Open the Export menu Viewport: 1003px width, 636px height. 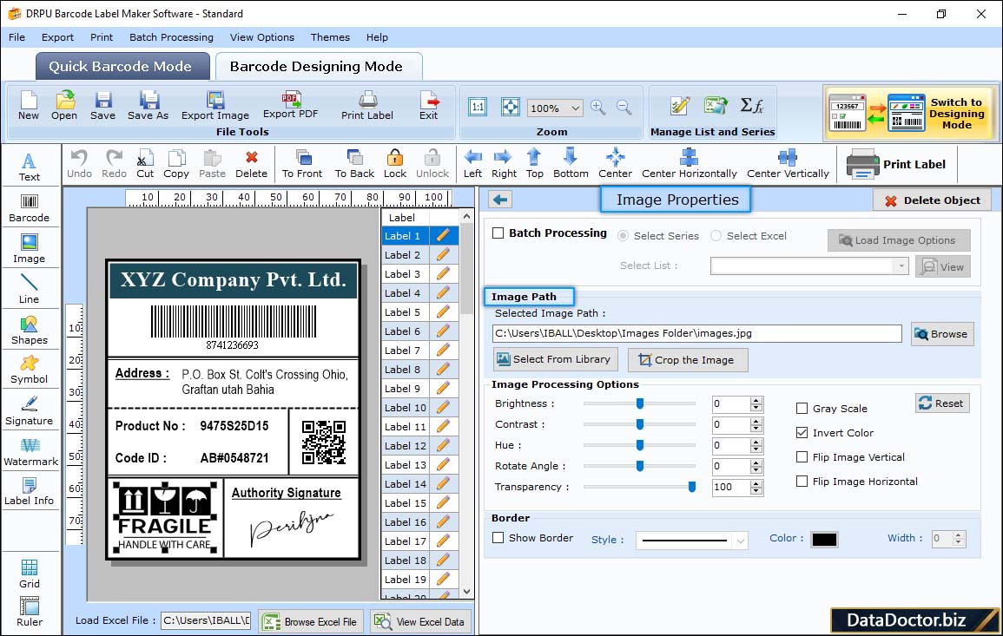point(57,37)
